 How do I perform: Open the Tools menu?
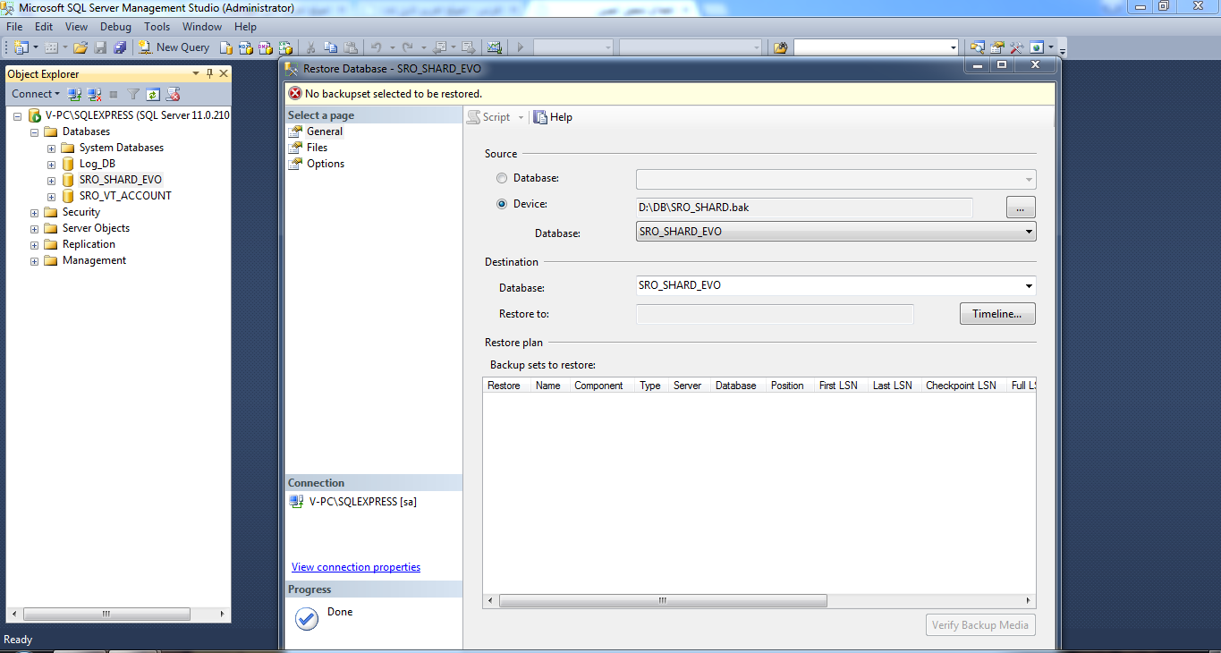(157, 27)
